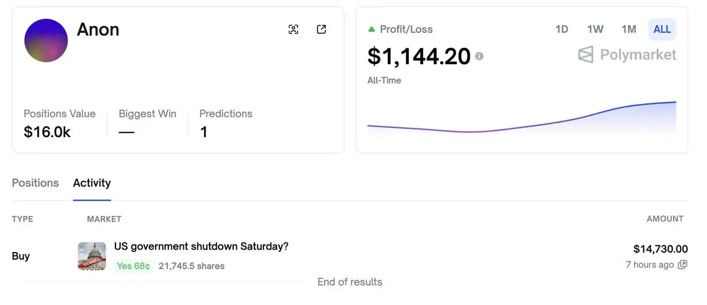Switch to the Activity tab
This screenshot has height=305, width=707.
click(x=92, y=183)
